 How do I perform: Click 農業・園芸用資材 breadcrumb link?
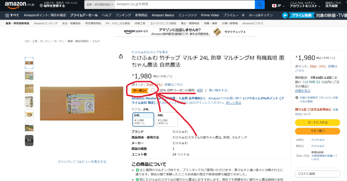(78, 41)
